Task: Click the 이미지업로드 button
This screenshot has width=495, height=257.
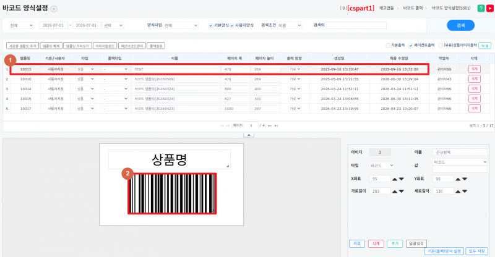Action: coord(105,46)
